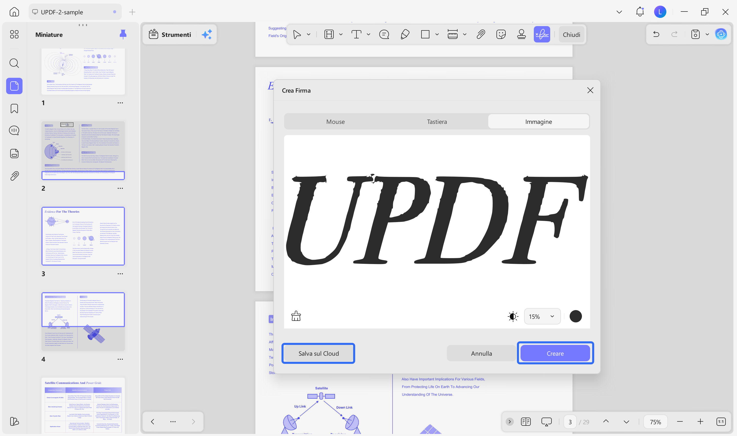Image resolution: width=737 pixels, height=436 pixels.
Task: Open the options menu for page 2 thumbnail
Action: tap(120, 188)
